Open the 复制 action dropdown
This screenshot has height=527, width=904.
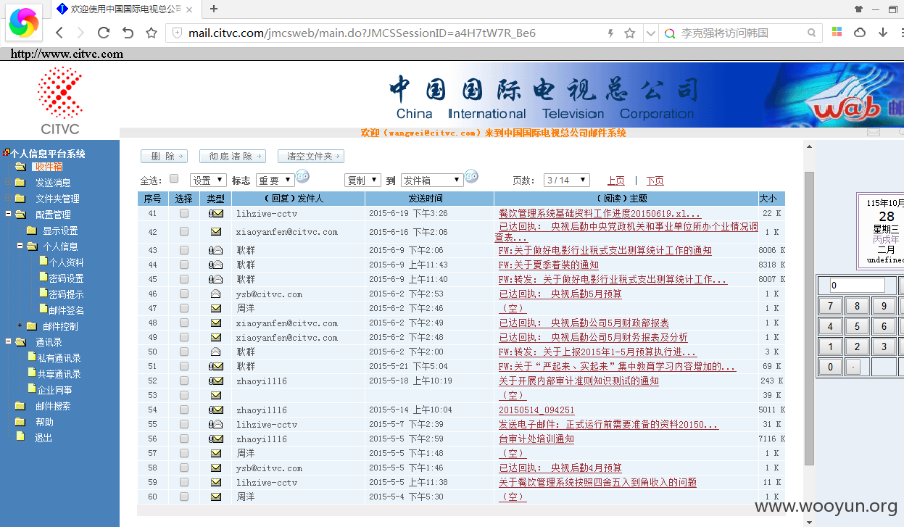362,180
